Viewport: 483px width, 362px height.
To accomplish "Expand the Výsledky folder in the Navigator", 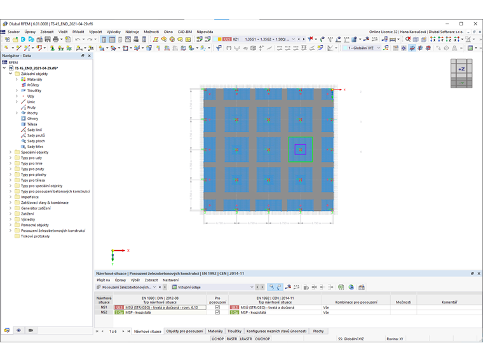I will 10,220.
